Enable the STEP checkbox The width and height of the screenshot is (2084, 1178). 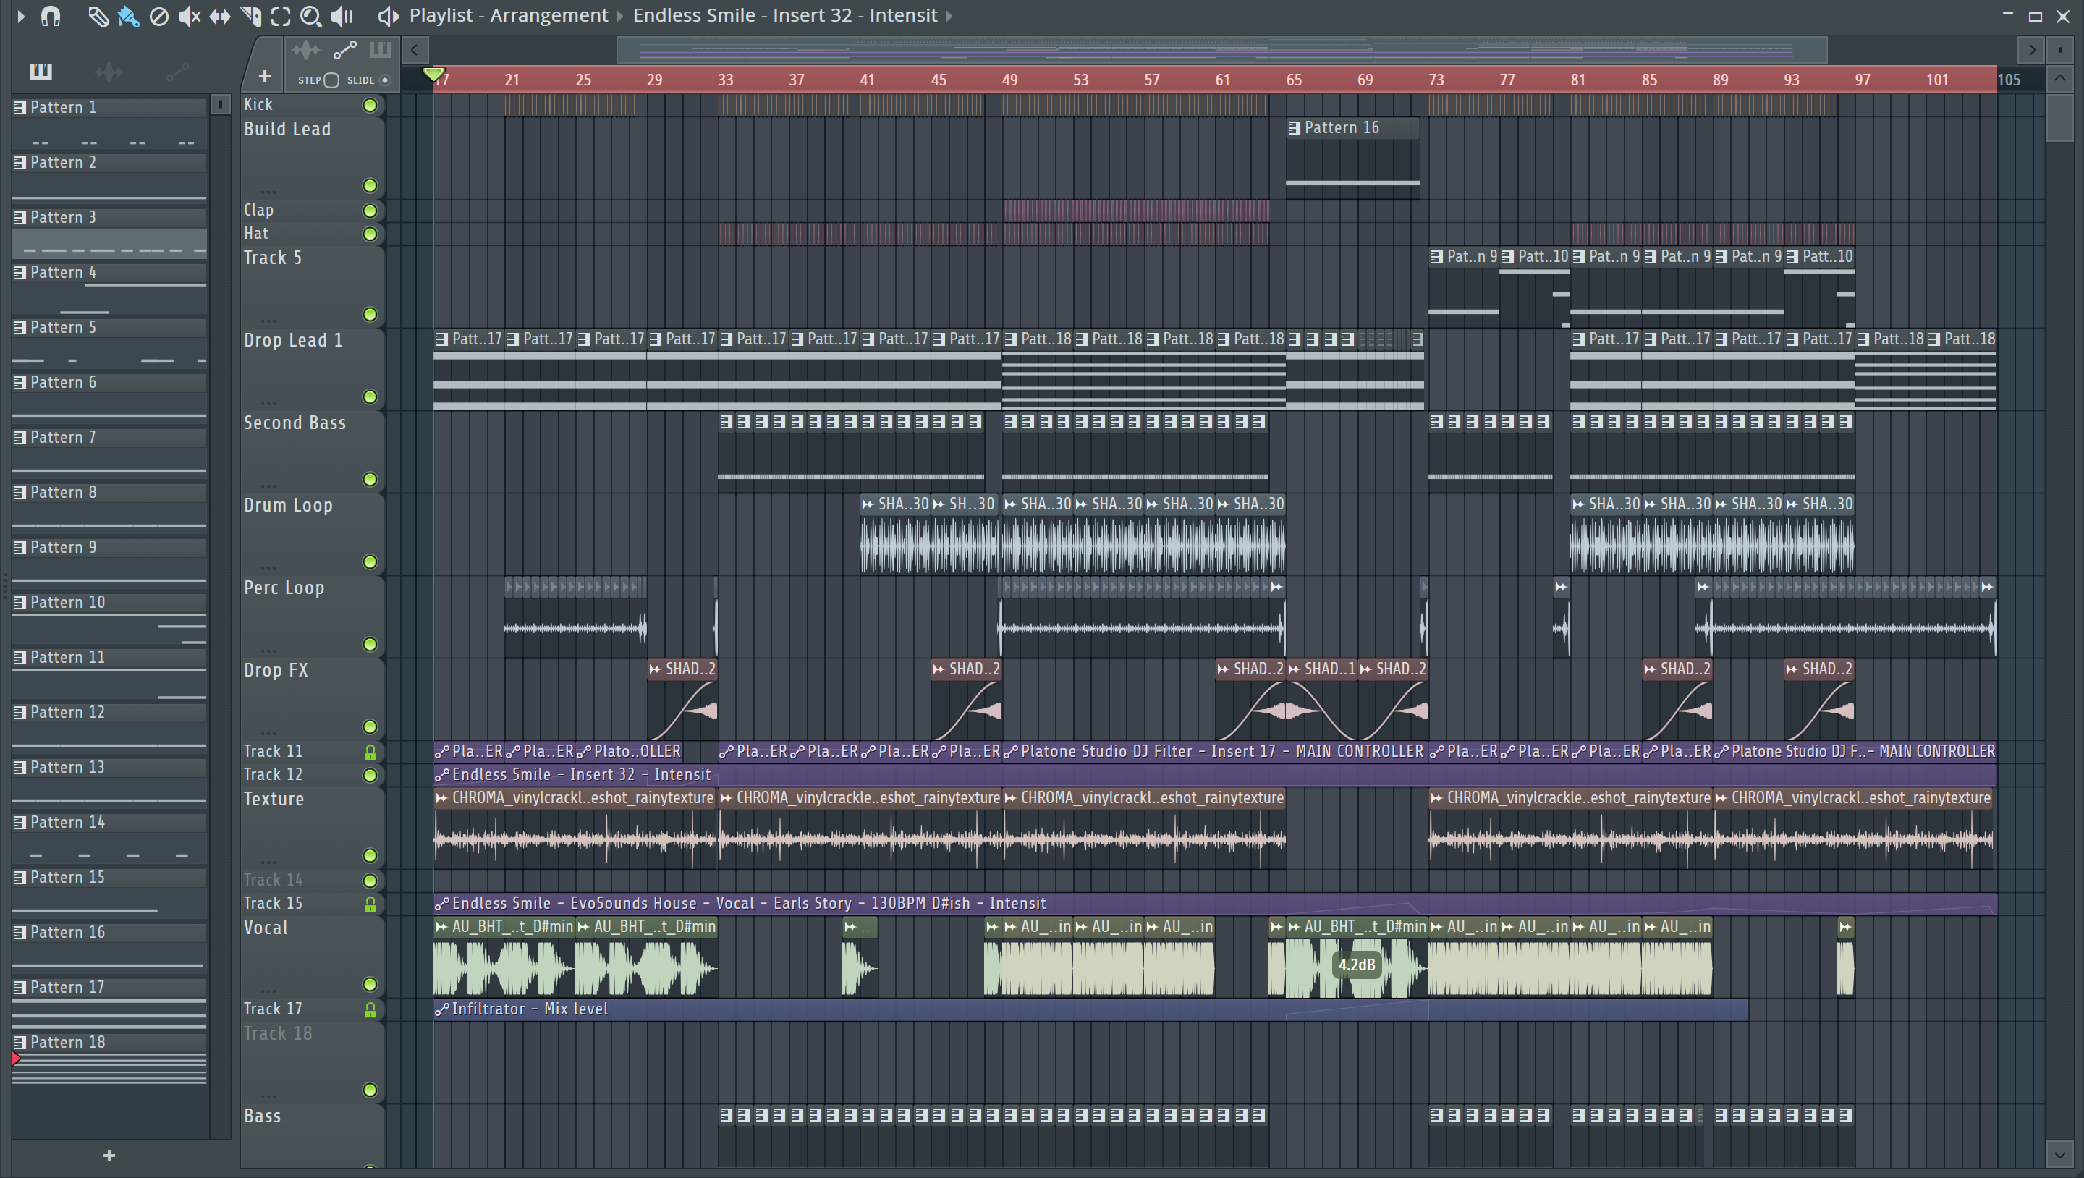pyautogui.click(x=331, y=80)
